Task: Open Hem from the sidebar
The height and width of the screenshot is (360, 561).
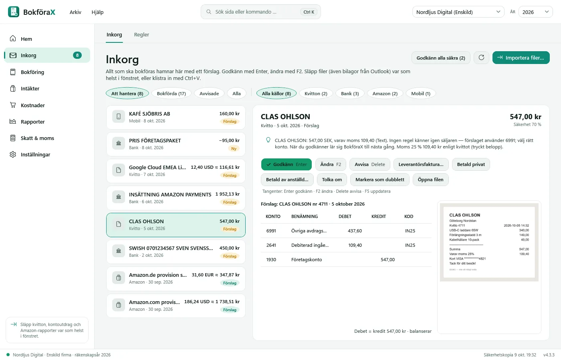Action: [47, 39]
